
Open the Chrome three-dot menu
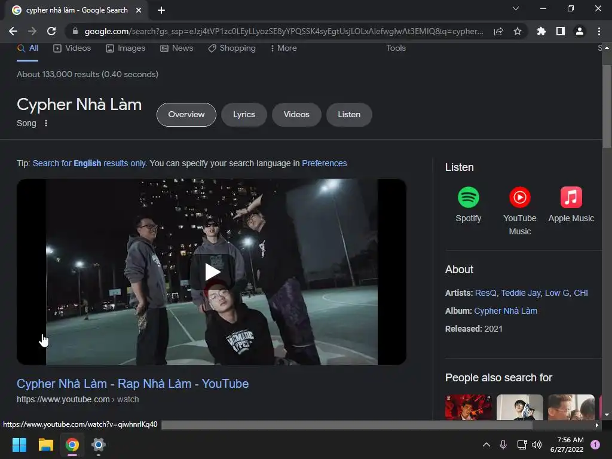point(599,31)
